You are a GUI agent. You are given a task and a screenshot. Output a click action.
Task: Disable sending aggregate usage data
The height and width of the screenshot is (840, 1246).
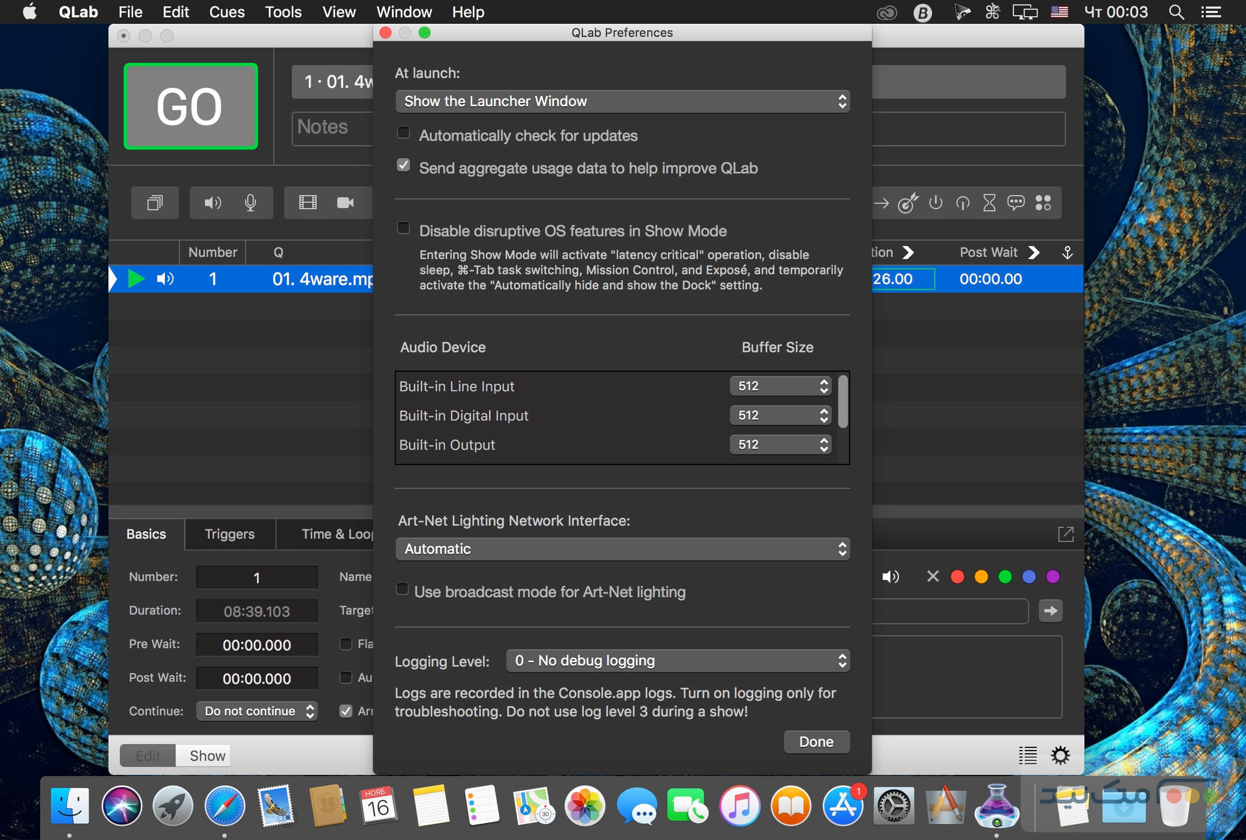point(403,165)
